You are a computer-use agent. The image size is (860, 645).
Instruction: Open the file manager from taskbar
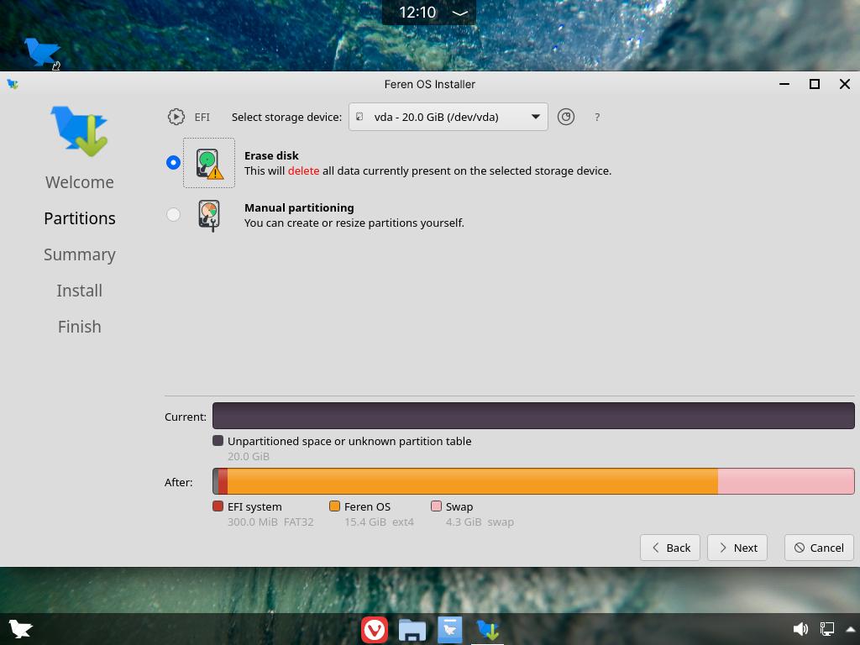point(412,630)
